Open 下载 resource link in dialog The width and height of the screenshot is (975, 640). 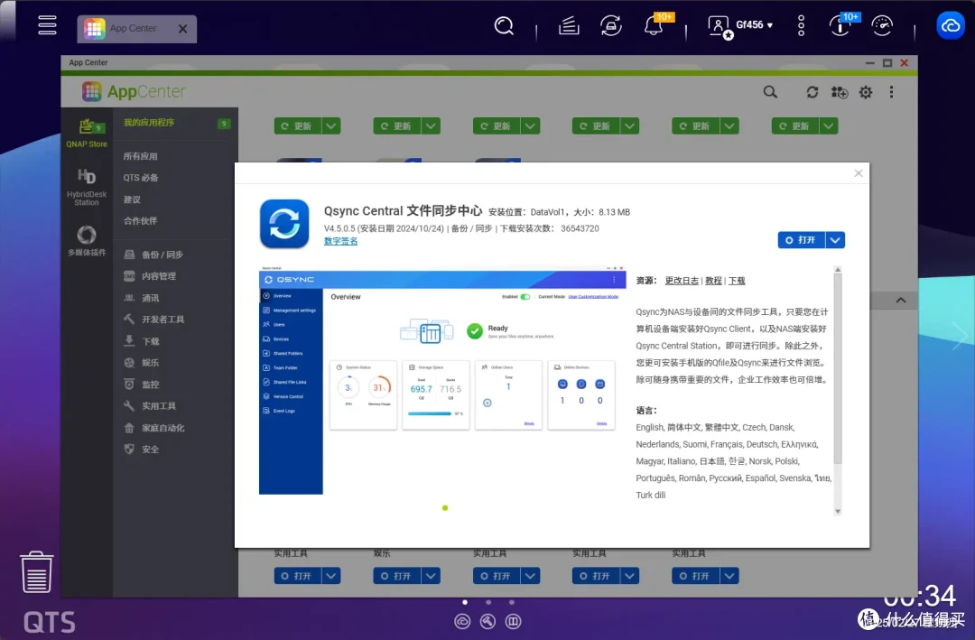[737, 281]
